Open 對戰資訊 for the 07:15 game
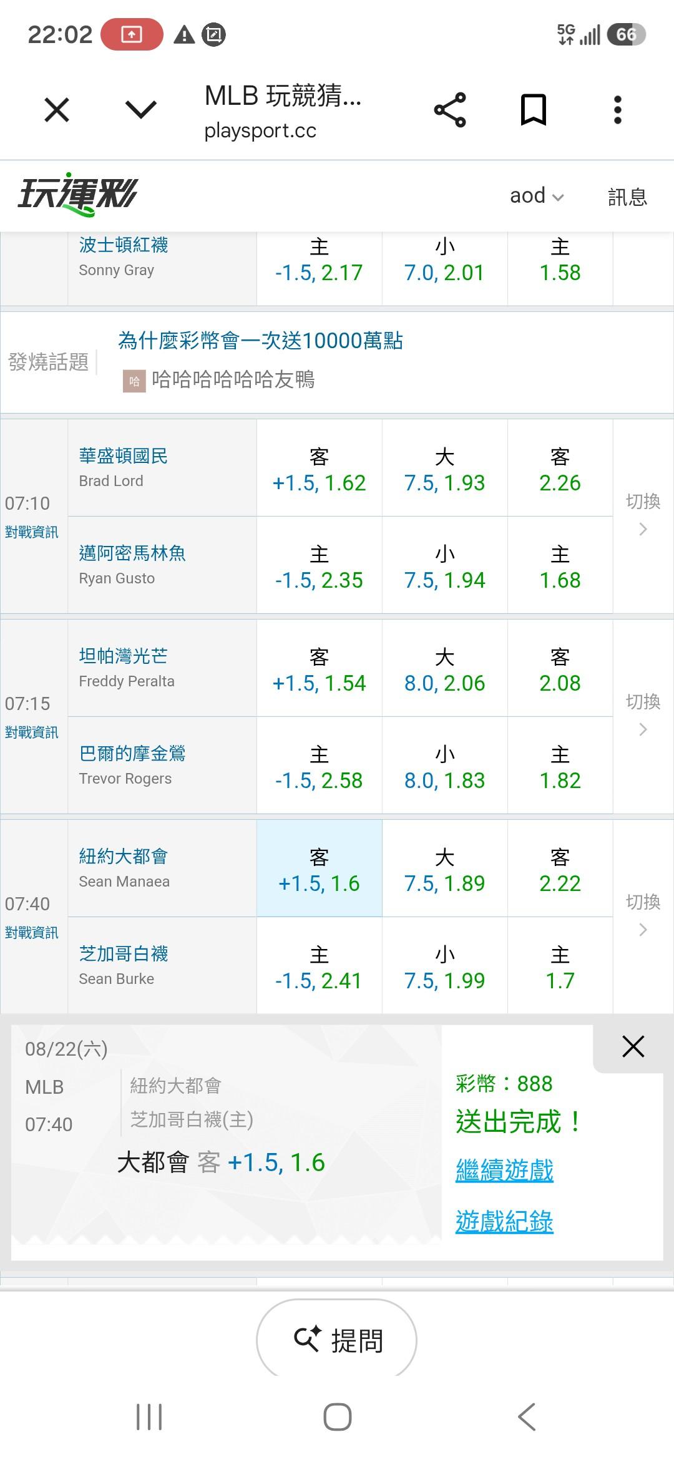The image size is (674, 1460). pos(32,732)
